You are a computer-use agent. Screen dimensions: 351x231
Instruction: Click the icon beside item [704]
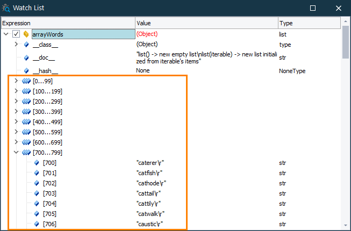coord(37,204)
